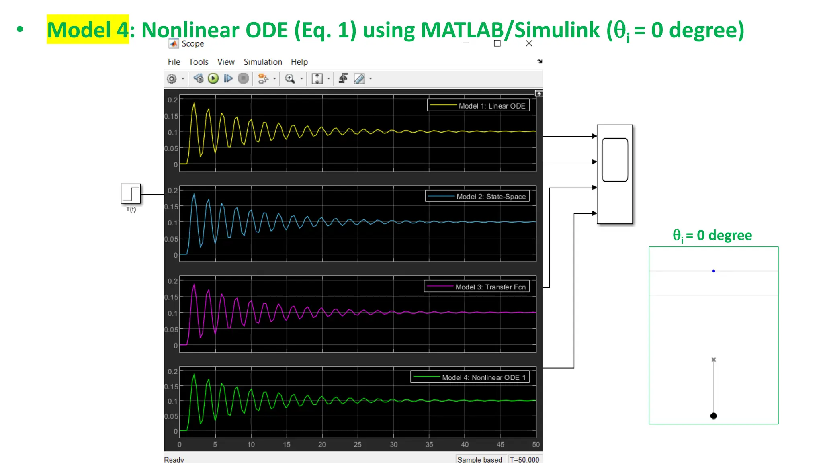The image size is (823, 463).
Task: Open Scope configuration properties gear icon
Action: pyautogui.click(x=172, y=79)
